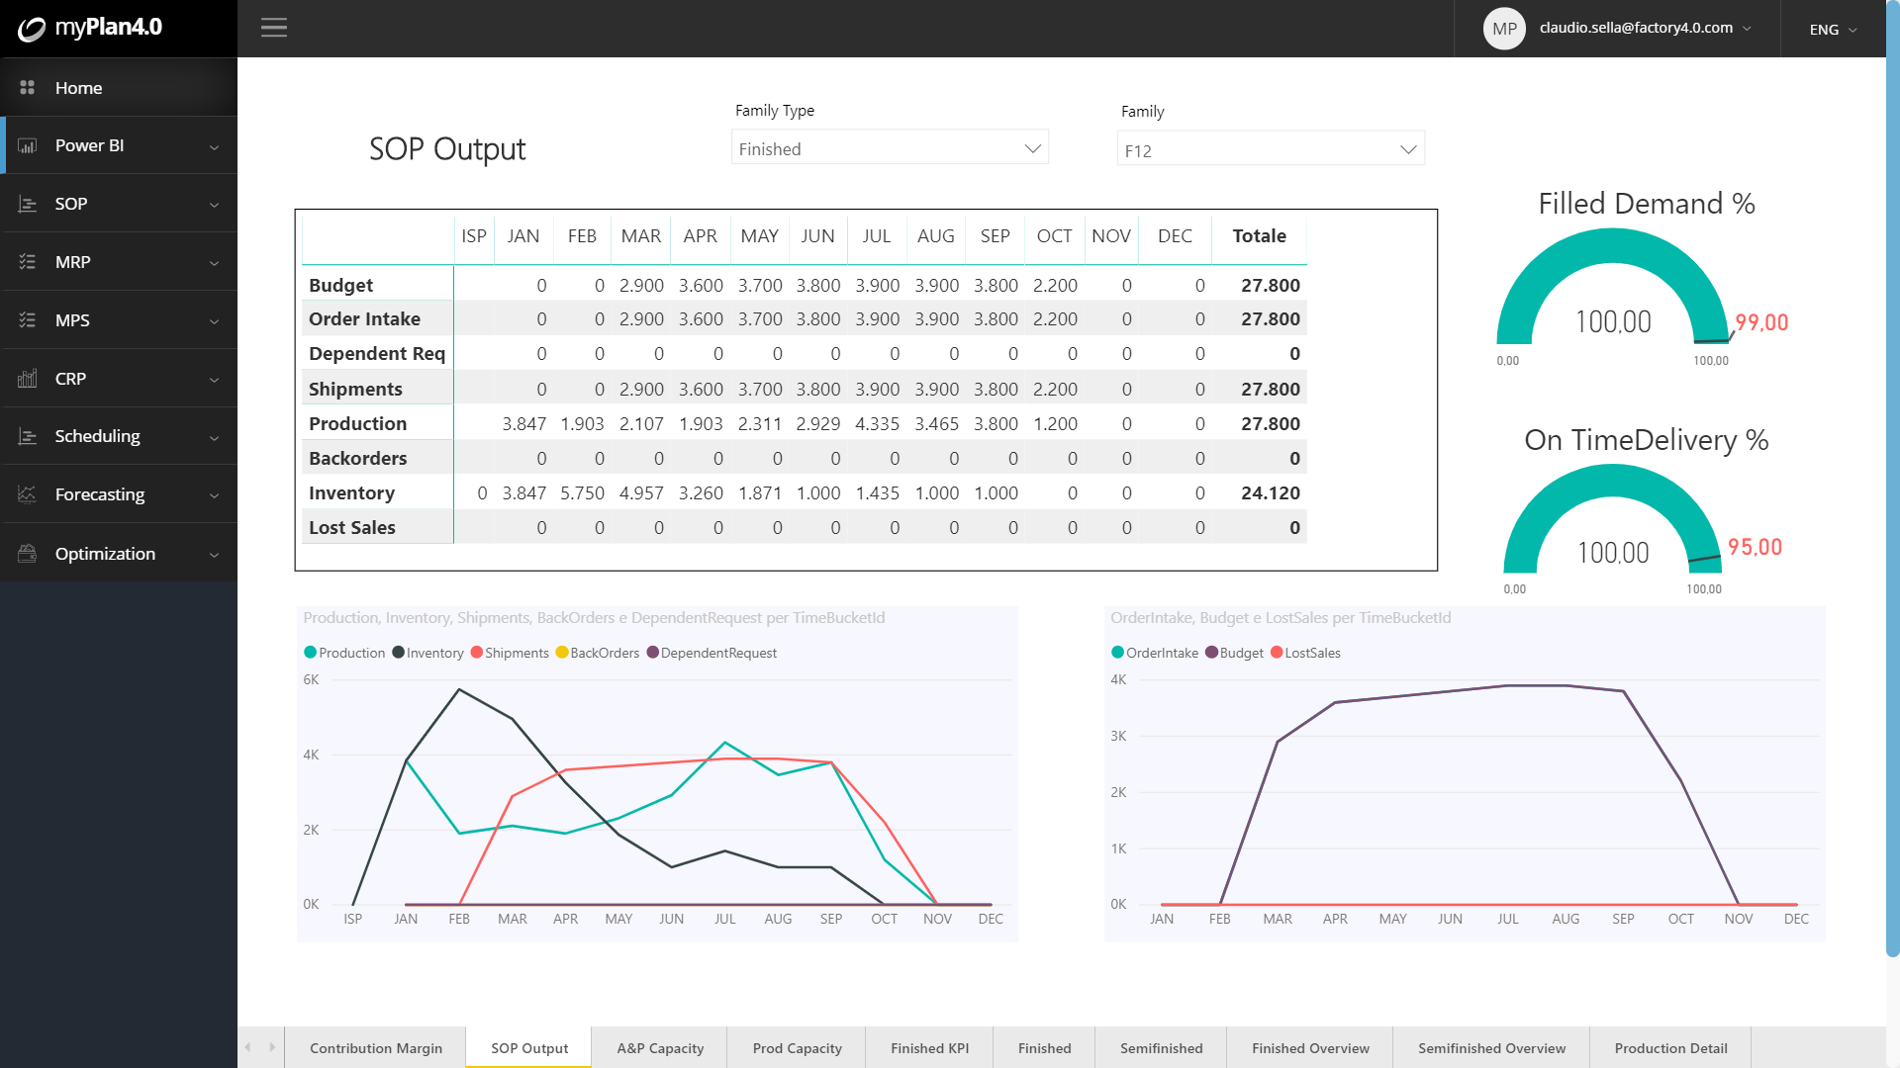Click Inventory total value 24.120
Screen dimensions: 1900x1068
tap(1271, 493)
